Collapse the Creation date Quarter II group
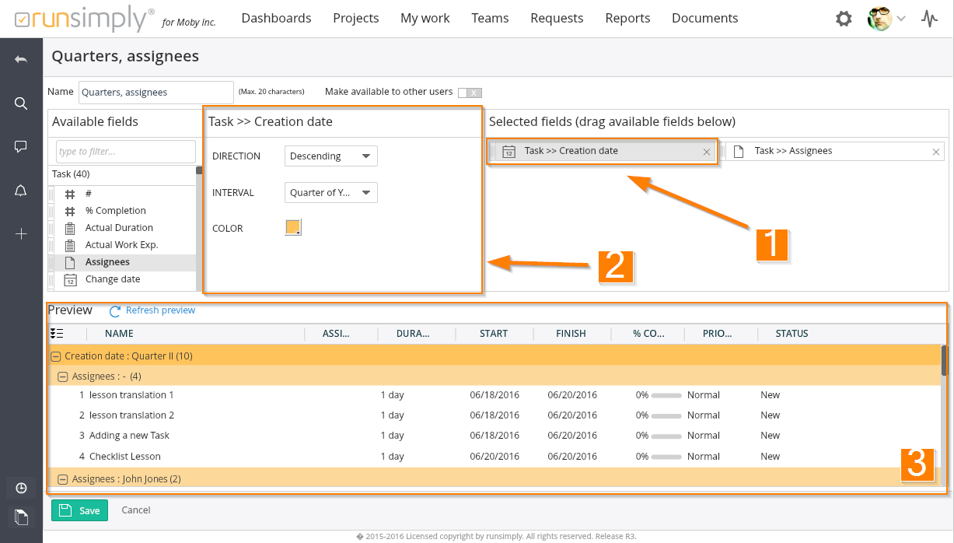This screenshot has height=543, width=954. pos(55,356)
